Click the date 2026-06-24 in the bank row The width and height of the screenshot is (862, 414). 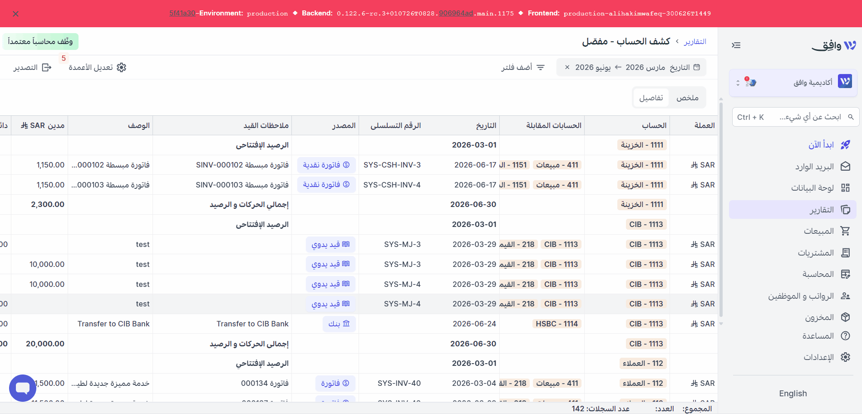[474, 324]
